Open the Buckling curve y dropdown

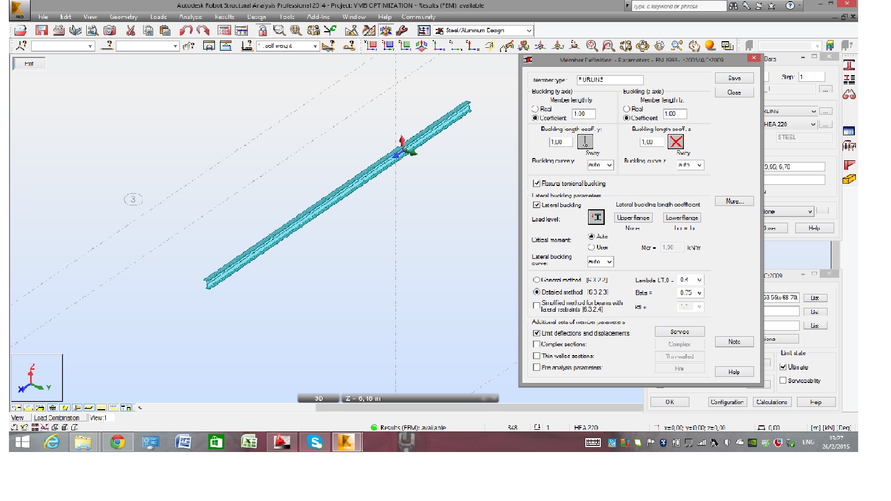point(600,165)
